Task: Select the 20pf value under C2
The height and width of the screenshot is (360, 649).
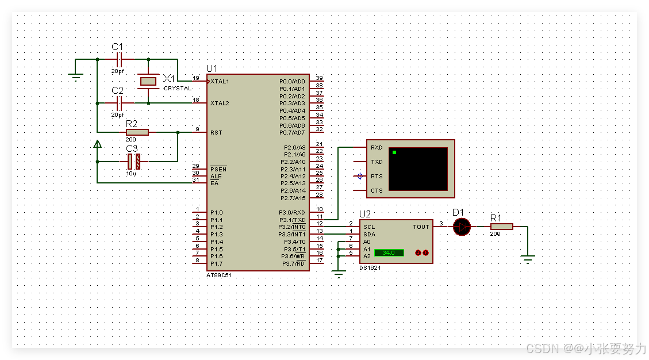Action: point(117,115)
